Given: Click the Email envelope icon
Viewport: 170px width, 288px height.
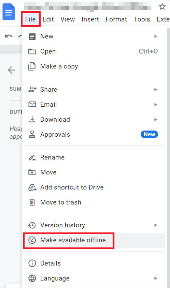Looking at the screenshot, I should [32, 105].
